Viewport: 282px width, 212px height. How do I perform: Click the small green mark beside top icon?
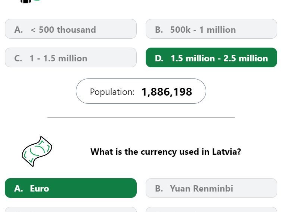(x=37, y=0)
